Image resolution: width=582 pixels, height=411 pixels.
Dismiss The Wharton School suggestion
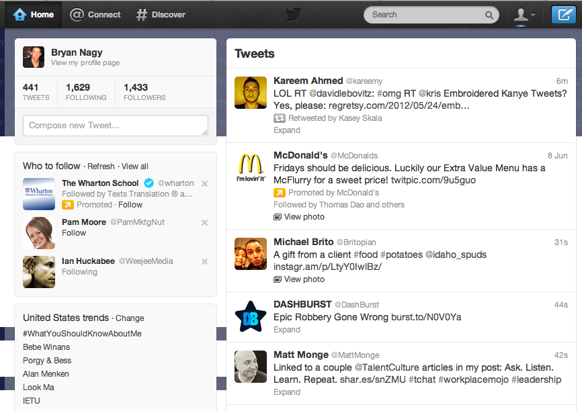click(x=205, y=183)
